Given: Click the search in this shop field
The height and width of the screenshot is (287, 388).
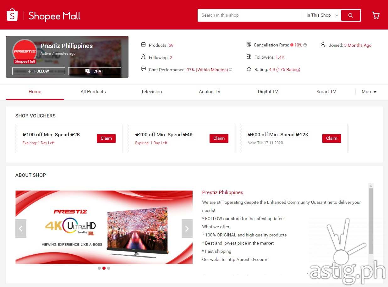Looking at the screenshot, I should click(249, 15).
